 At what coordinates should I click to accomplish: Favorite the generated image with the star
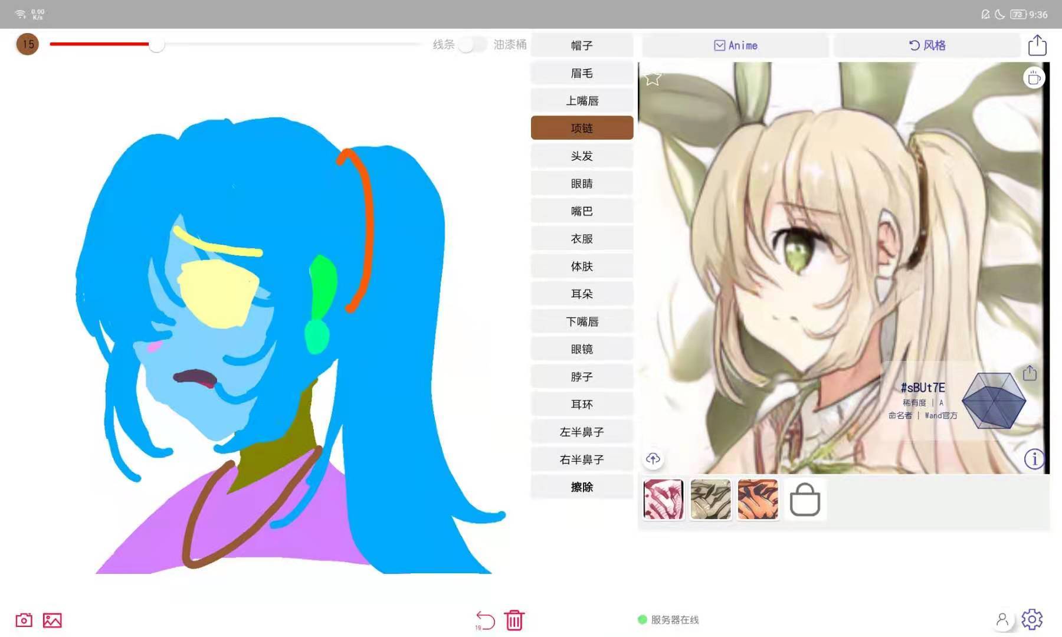[x=653, y=78]
